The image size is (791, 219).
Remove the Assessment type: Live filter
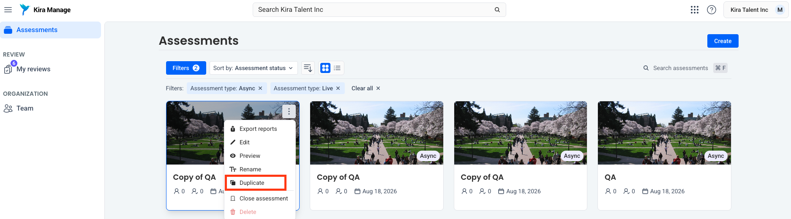[338, 88]
